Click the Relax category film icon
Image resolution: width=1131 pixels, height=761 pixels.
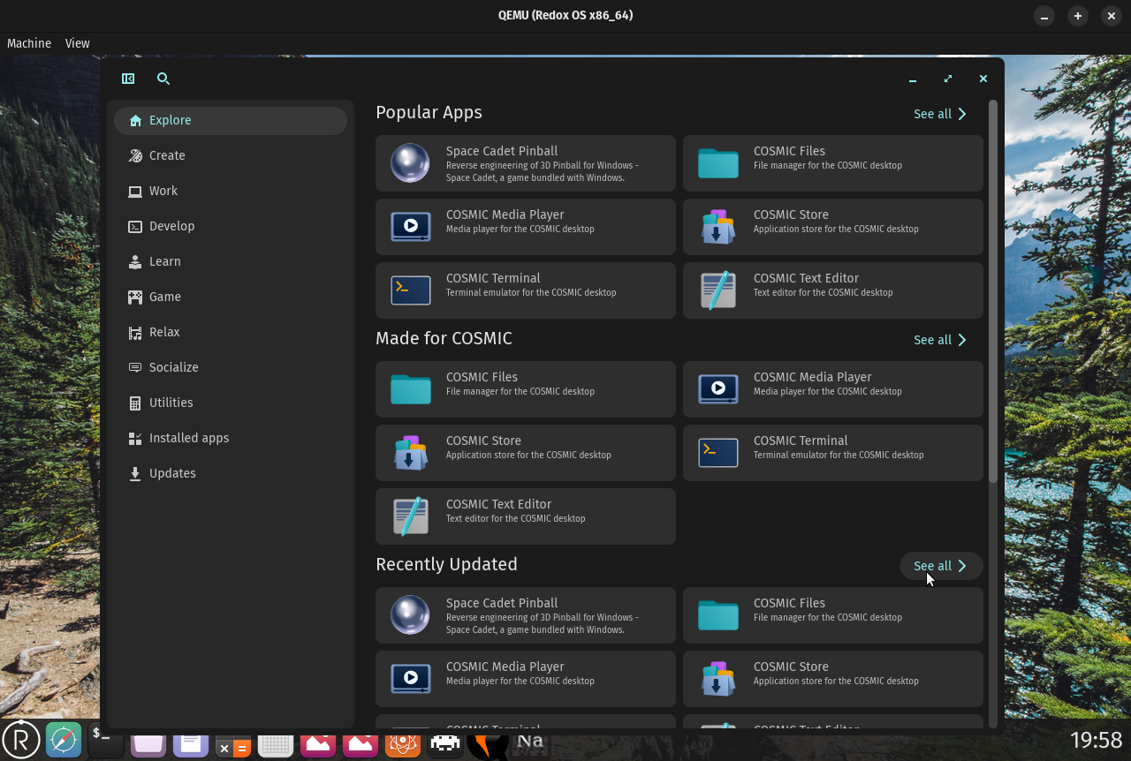coord(135,333)
